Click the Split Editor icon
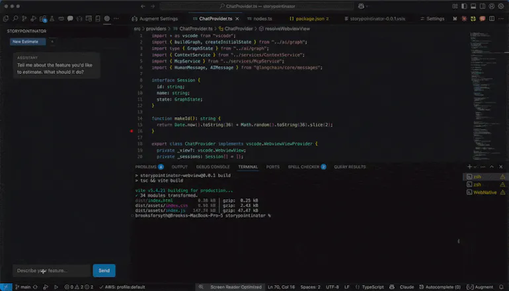The width and height of the screenshot is (509, 291). coord(492,19)
